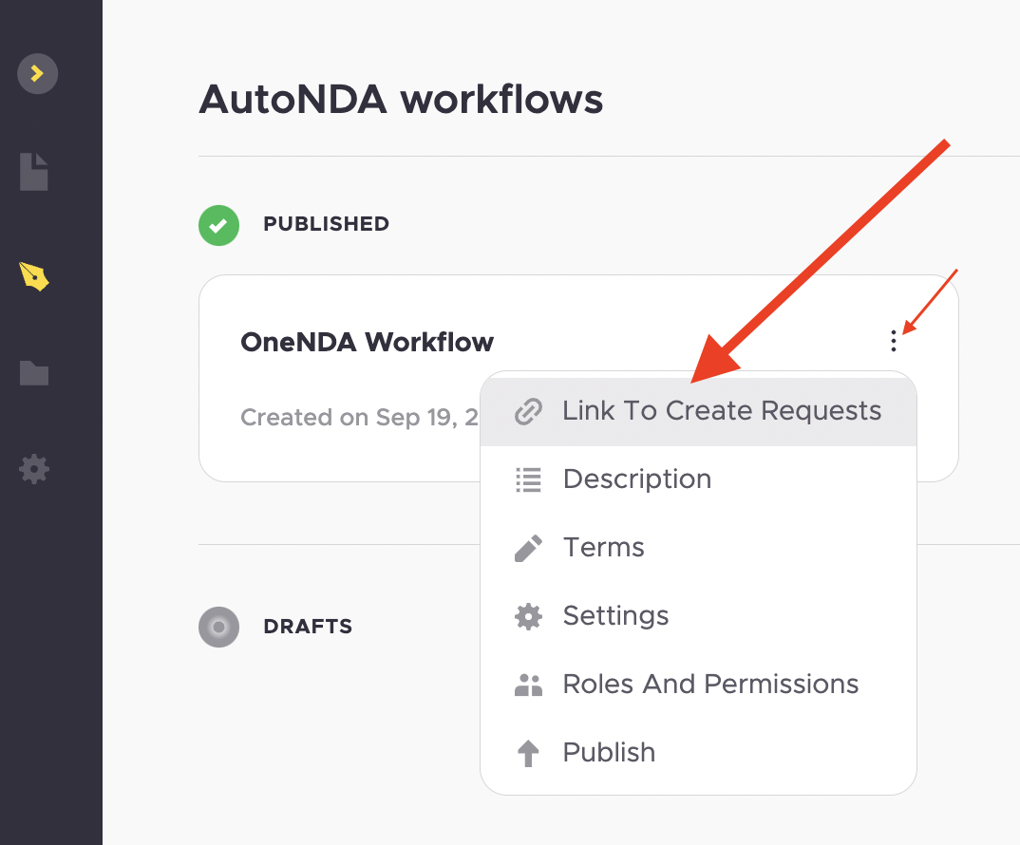Screen dimensions: 1020x845
Task: Open the documents page icon in sidebar
Action: (x=34, y=173)
